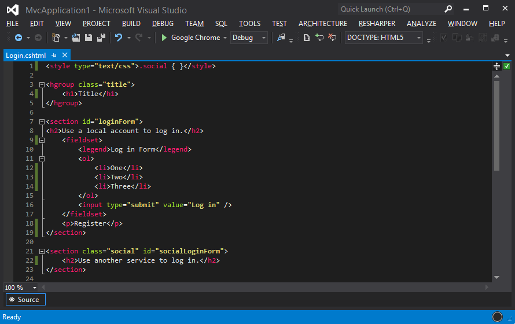Save the current file with Save icon

click(89, 38)
